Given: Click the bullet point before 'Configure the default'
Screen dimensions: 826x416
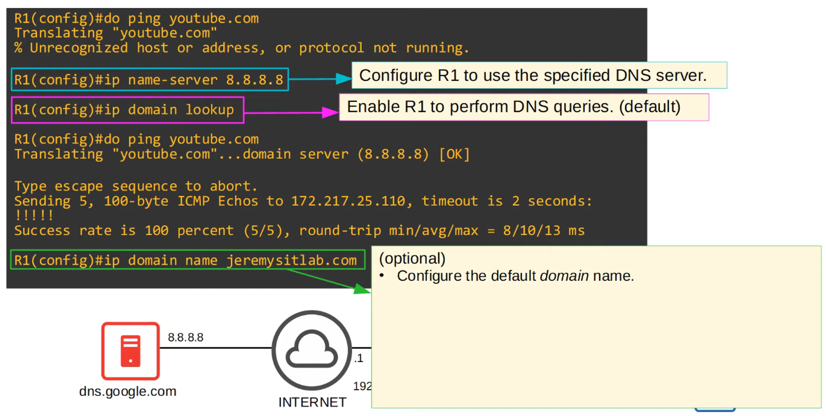Looking at the screenshot, I should pos(382,276).
